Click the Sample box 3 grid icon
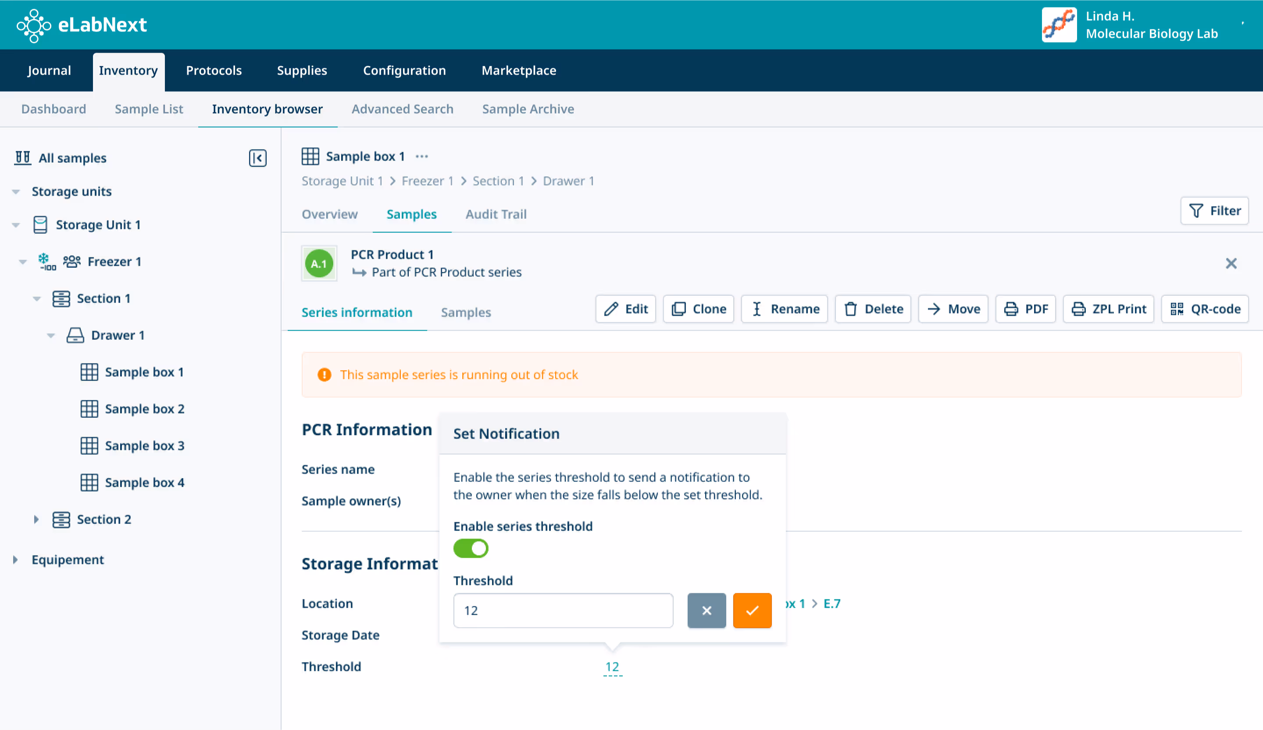The image size is (1263, 730). pos(89,446)
